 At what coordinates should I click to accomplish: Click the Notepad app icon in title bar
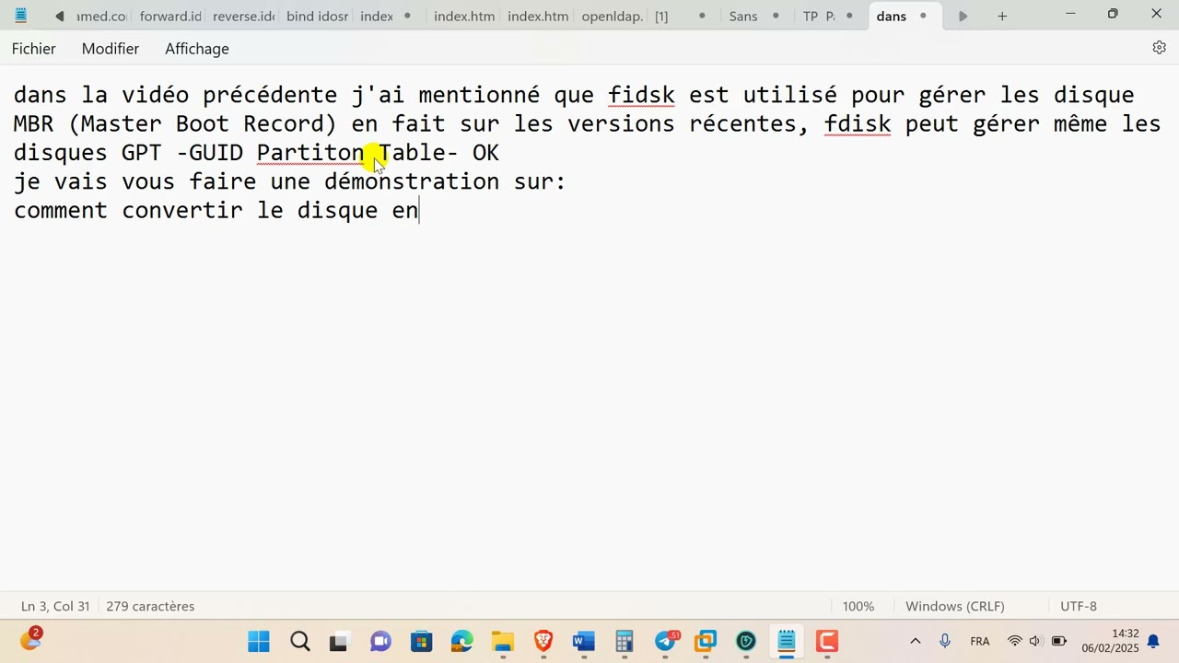20,16
